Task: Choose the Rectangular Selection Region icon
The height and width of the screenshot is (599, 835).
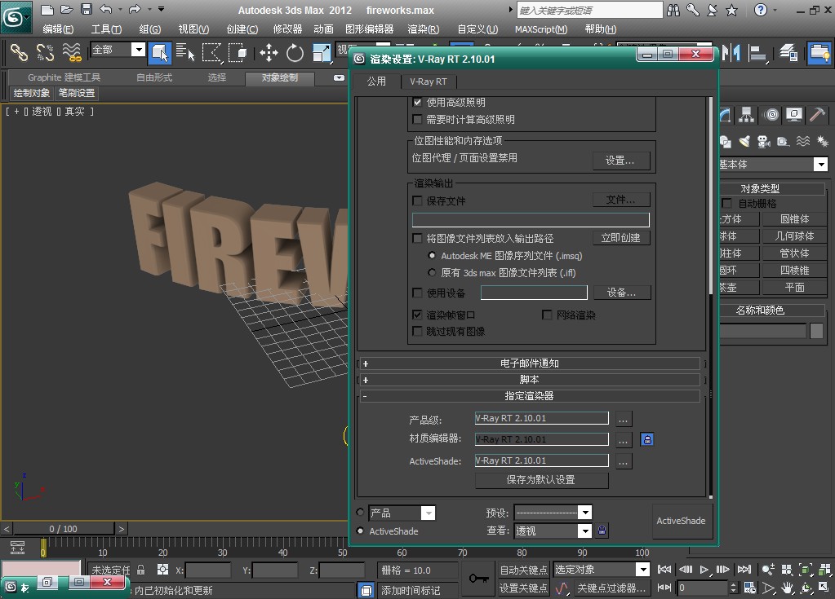Action: pos(211,52)
